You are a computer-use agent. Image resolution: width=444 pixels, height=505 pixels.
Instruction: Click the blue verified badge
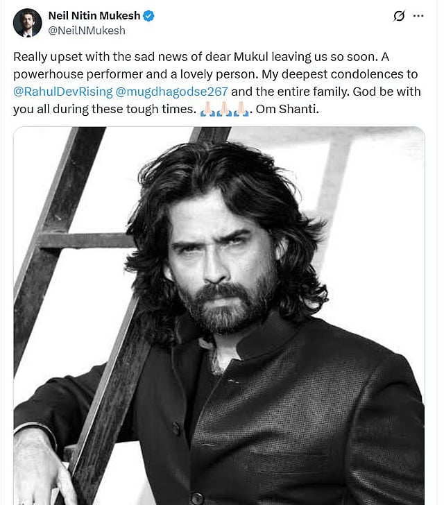pyautogui.click(x=148, y=15)
